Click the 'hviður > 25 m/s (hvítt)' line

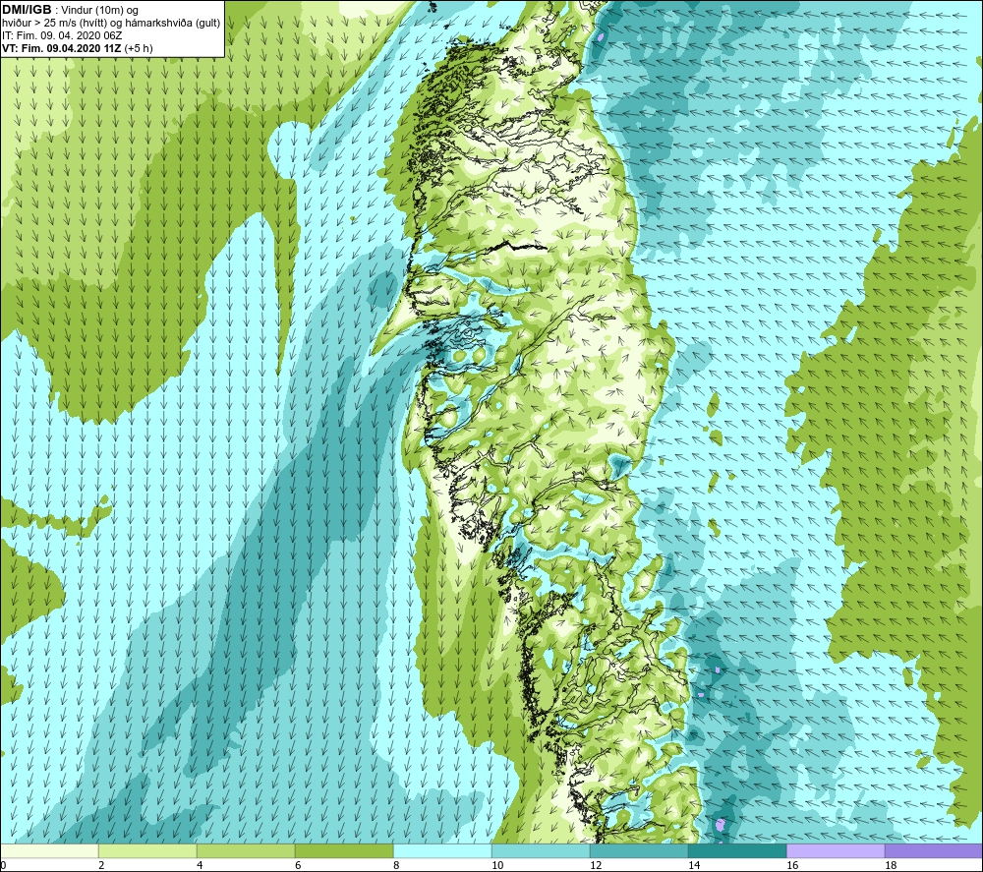111,23
